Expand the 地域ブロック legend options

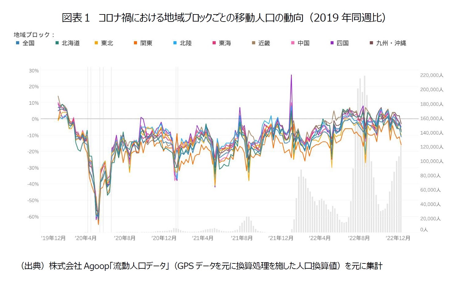32,35
